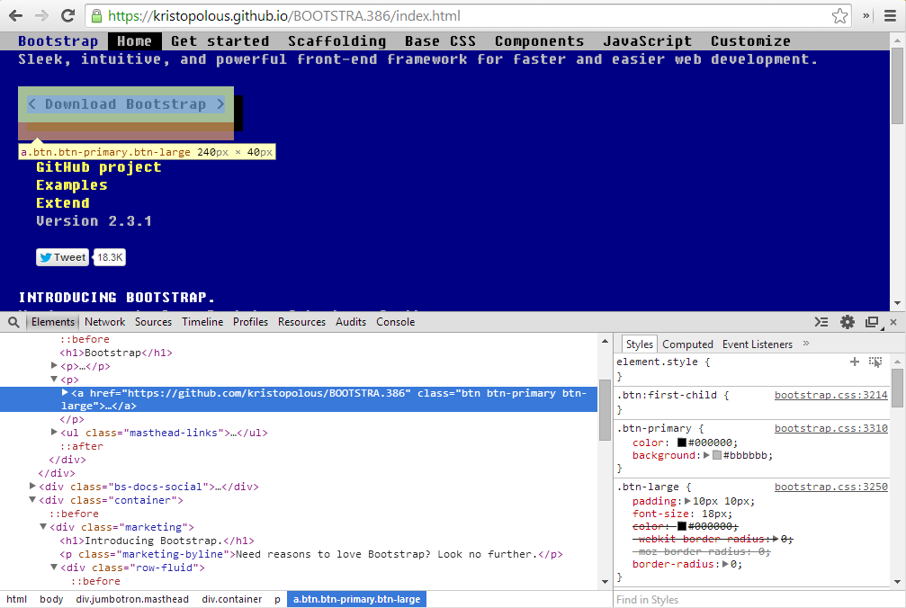Screen dimensions: 906x608
Task: Open bootstrap.css:3250 source link
Action: pos(831,487)
